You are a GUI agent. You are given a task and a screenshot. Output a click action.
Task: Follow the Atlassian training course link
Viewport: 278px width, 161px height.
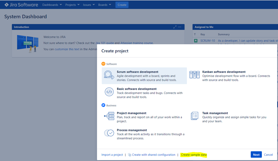[136, 43]
